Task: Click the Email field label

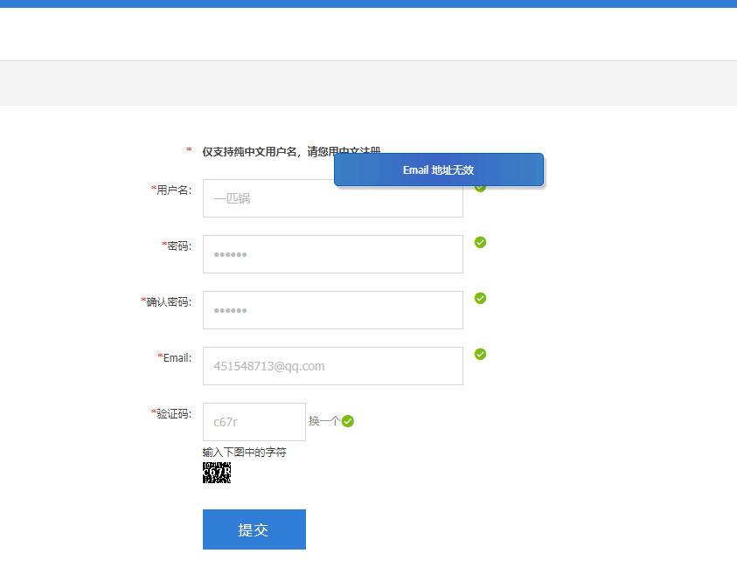Action: click(177, 357)
